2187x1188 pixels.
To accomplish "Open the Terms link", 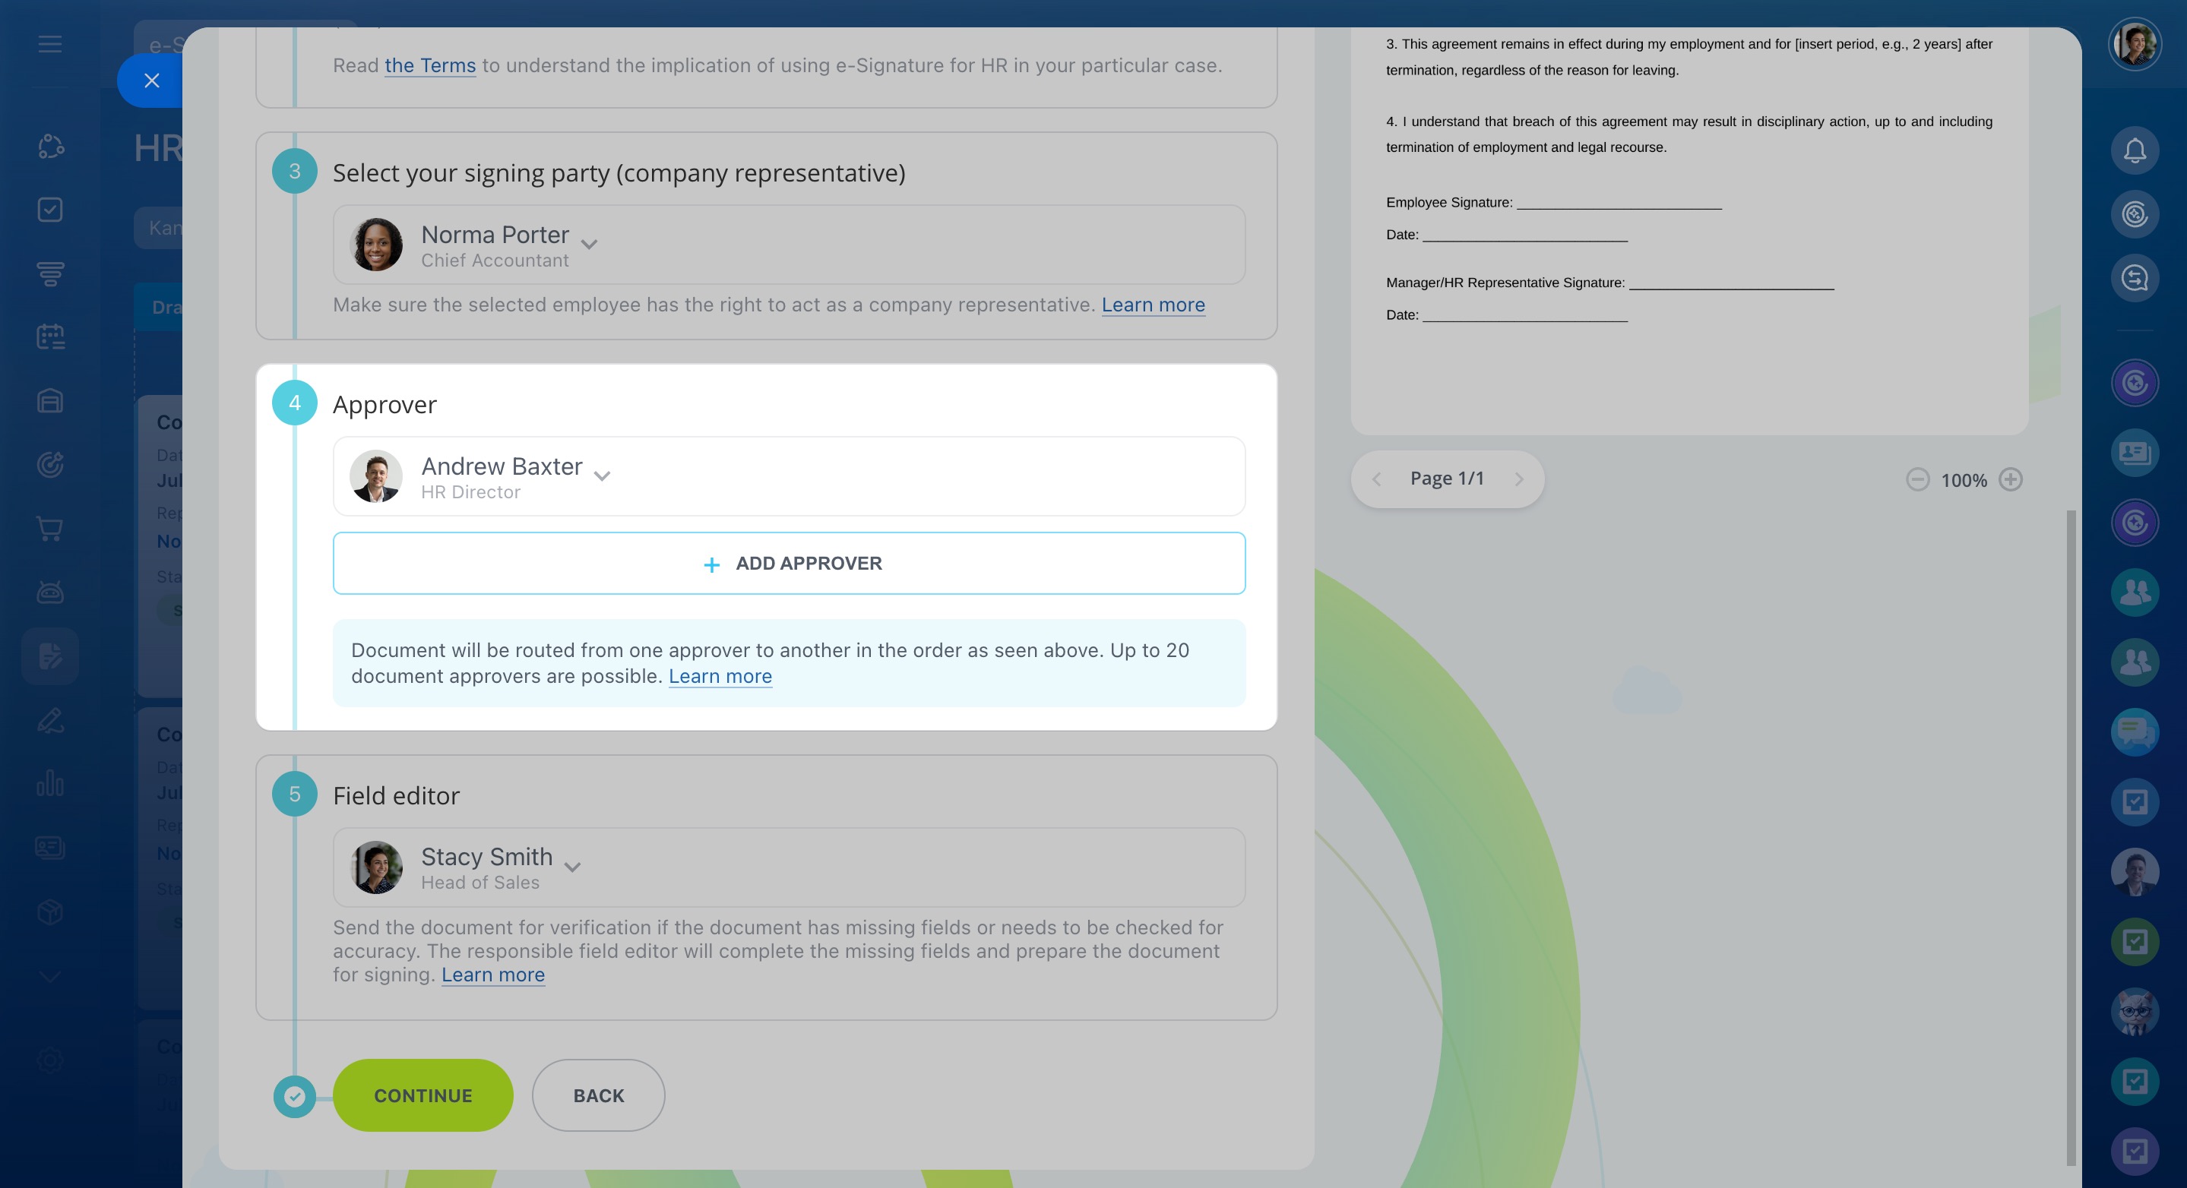I will (429, 65).
